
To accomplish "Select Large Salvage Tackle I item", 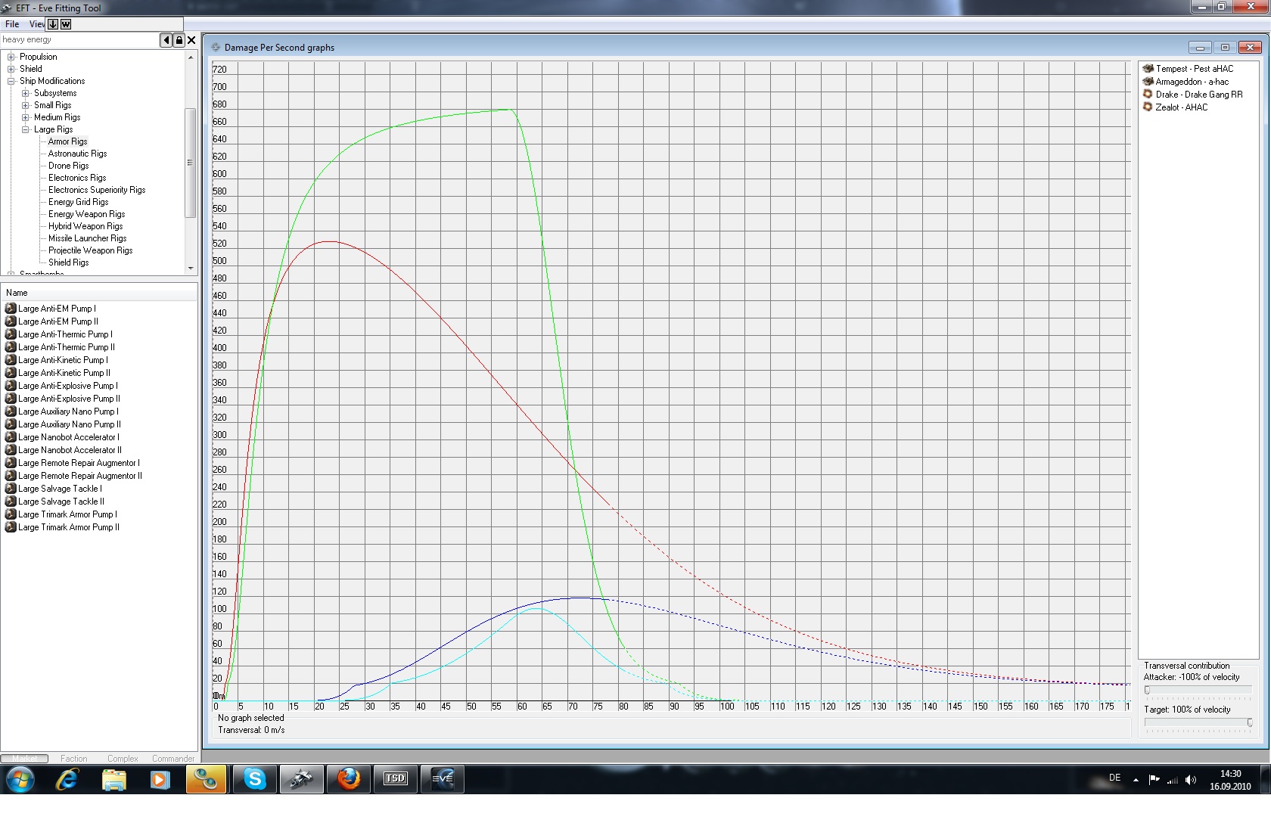I will coord(61,489).
